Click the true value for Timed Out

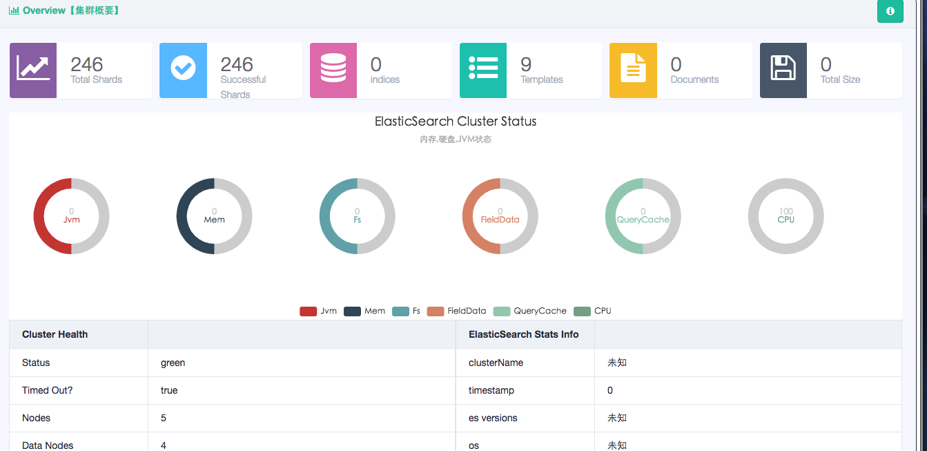(x=169, y=390)
